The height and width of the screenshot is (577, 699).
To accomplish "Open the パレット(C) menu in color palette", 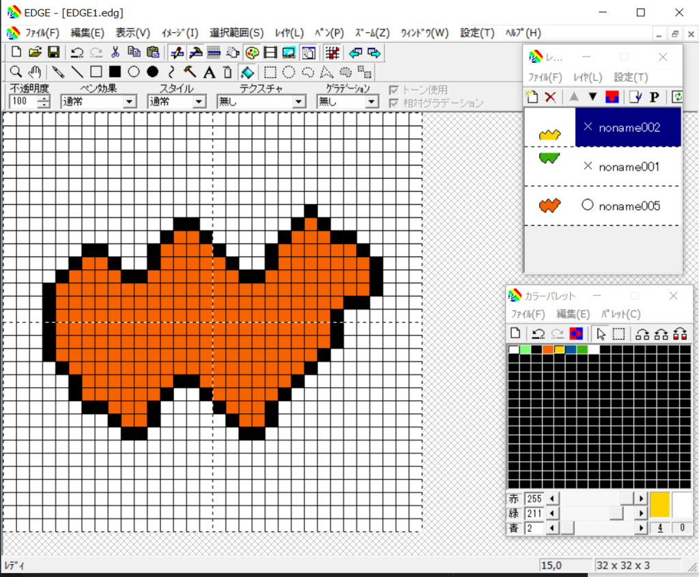I will click(x=621, y=314).
